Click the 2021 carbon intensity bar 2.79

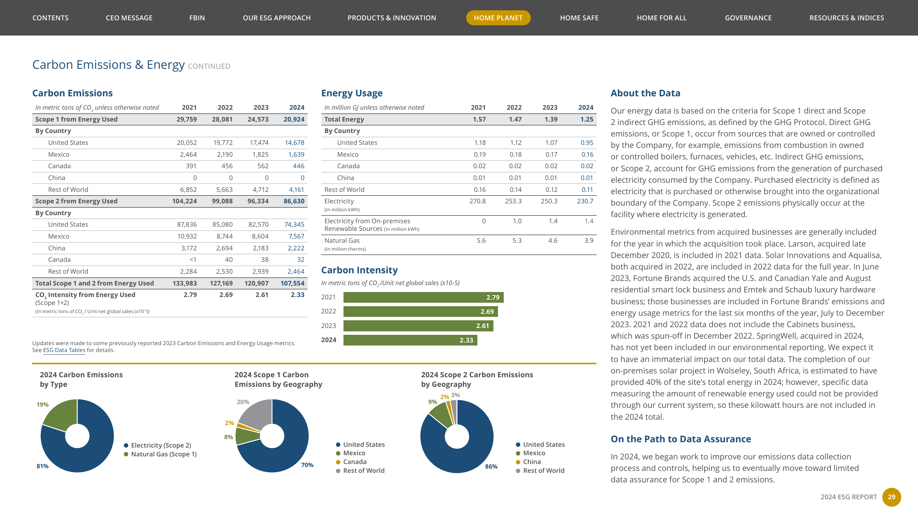click(423, 297)
